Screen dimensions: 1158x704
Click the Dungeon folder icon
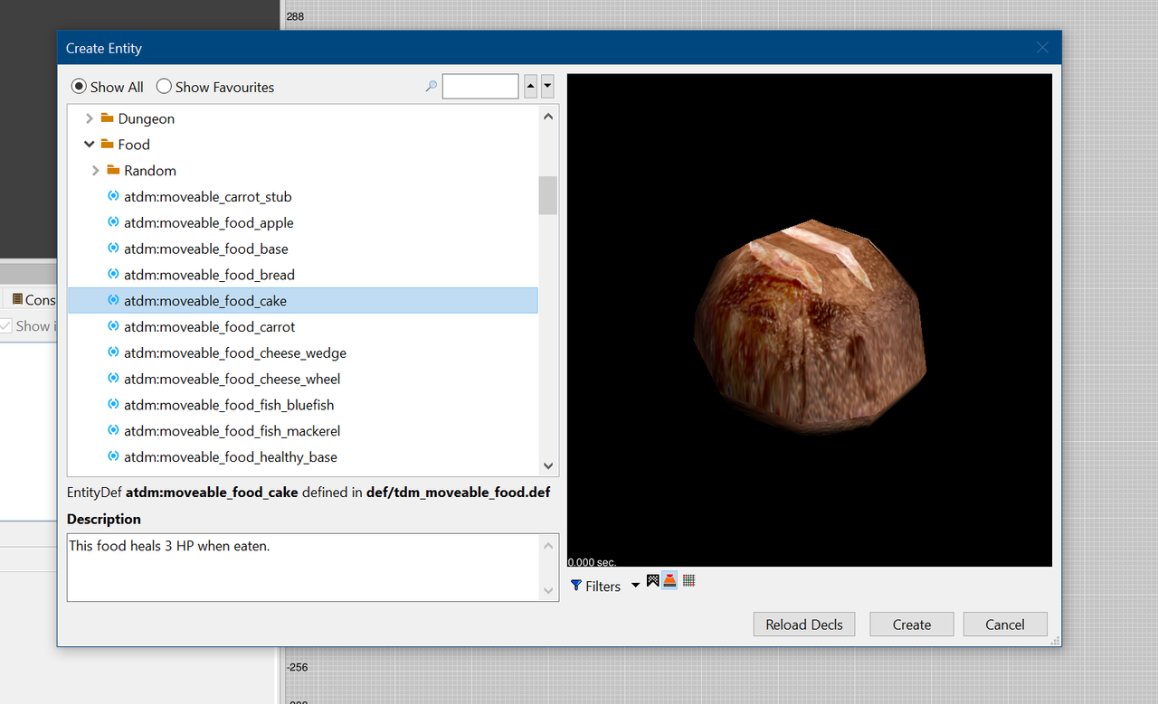[107, 117]
